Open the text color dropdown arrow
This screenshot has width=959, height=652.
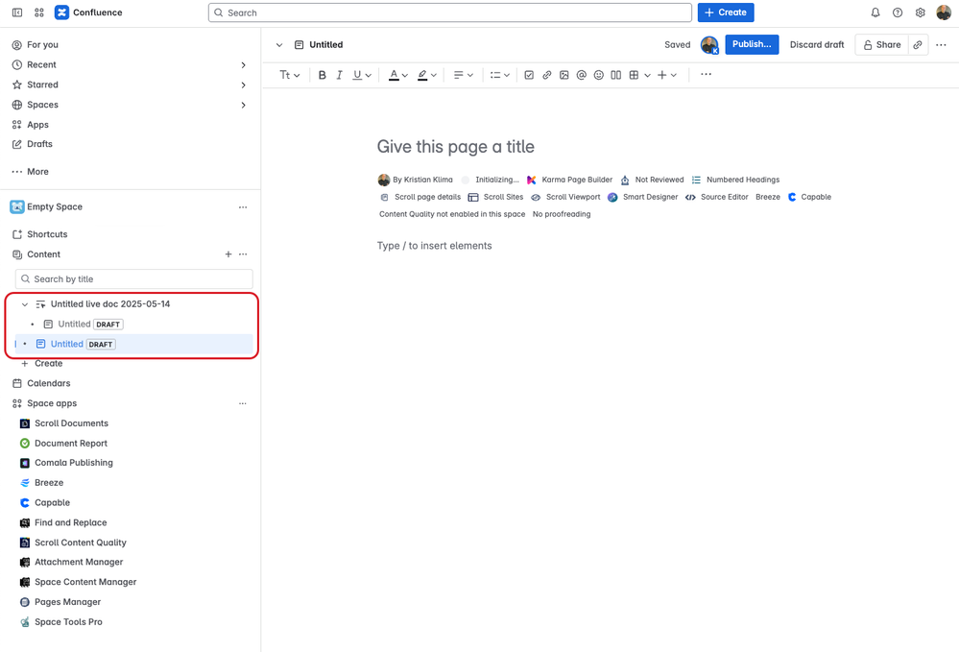click(x=405, y=75)
